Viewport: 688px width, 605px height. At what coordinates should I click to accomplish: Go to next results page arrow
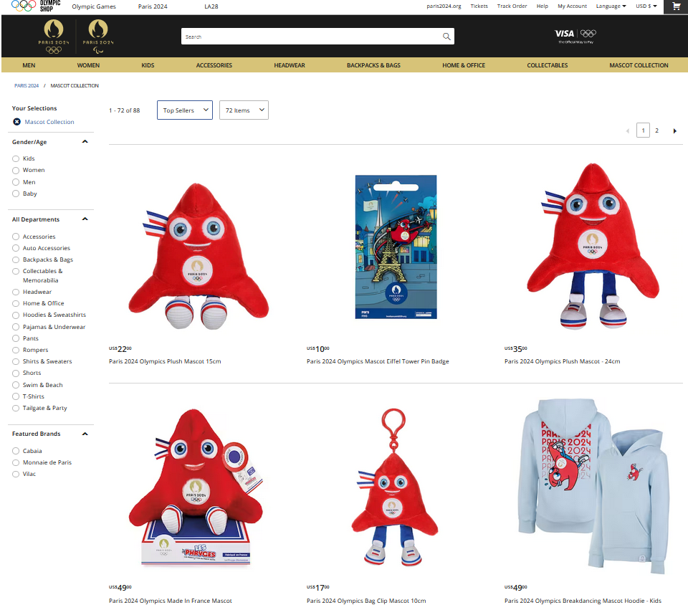point(674,130)
